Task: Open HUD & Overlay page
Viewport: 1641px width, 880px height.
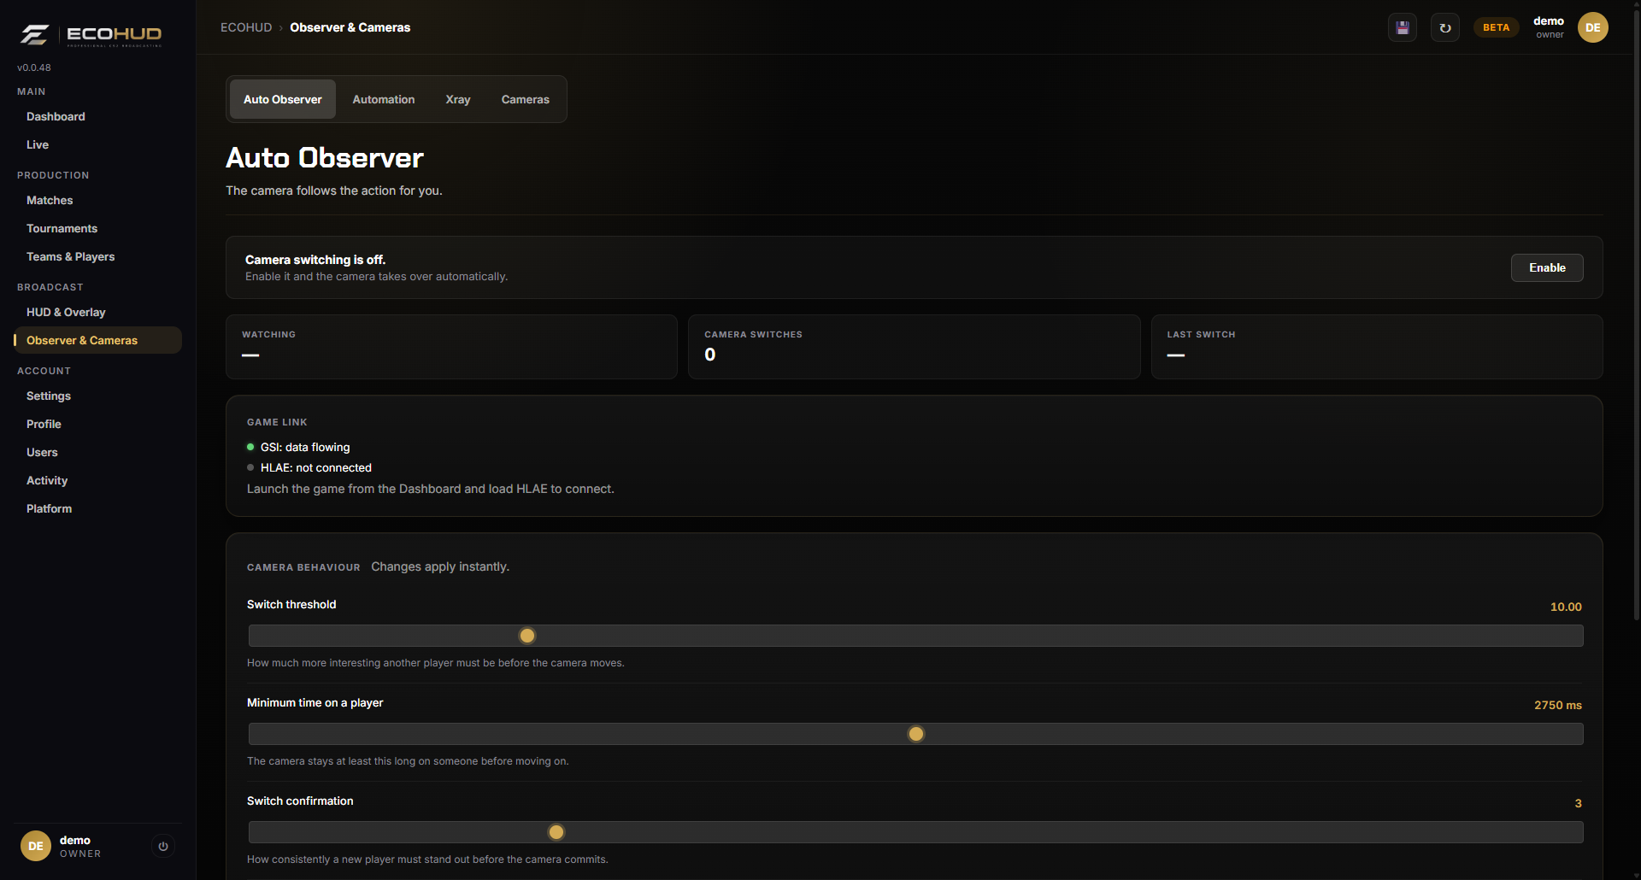Action: click(x=97, y=312)
